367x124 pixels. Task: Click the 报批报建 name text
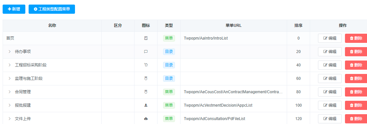(23, 105)
